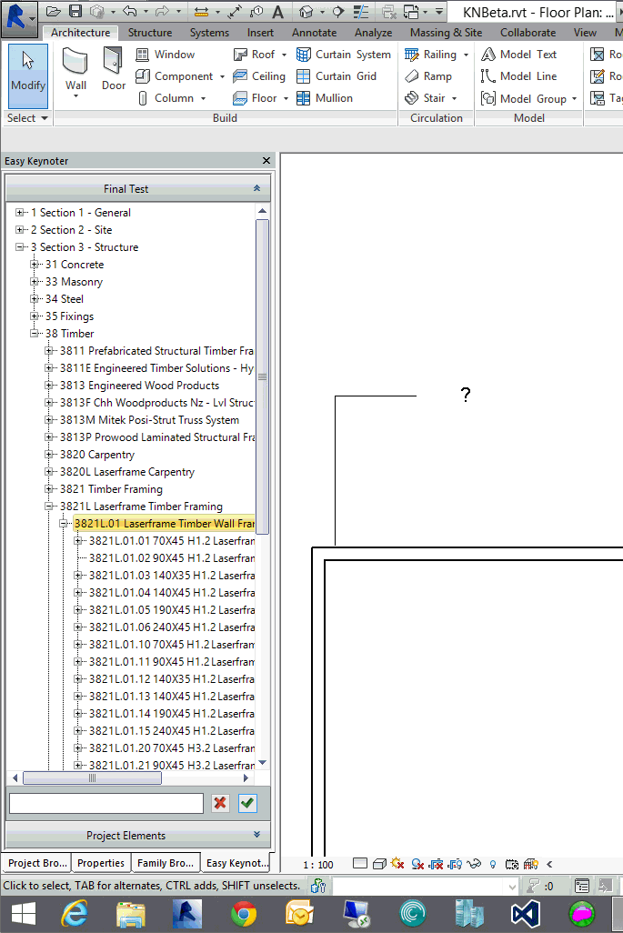Open the Default 3D View house icon
623x933 pixels.
point(306,11)
